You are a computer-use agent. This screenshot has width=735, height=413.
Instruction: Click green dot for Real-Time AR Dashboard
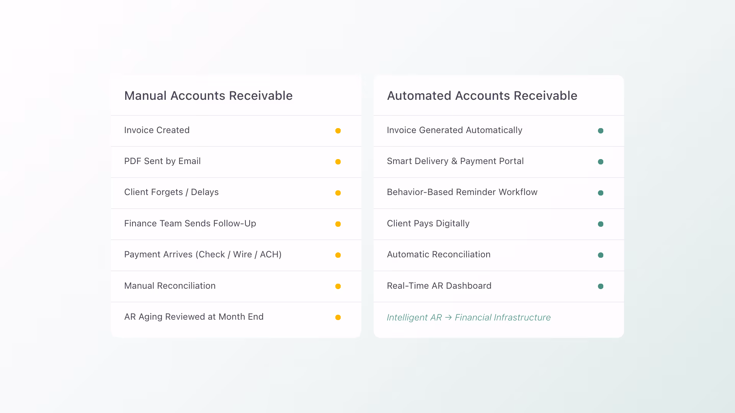pos(601,286)
